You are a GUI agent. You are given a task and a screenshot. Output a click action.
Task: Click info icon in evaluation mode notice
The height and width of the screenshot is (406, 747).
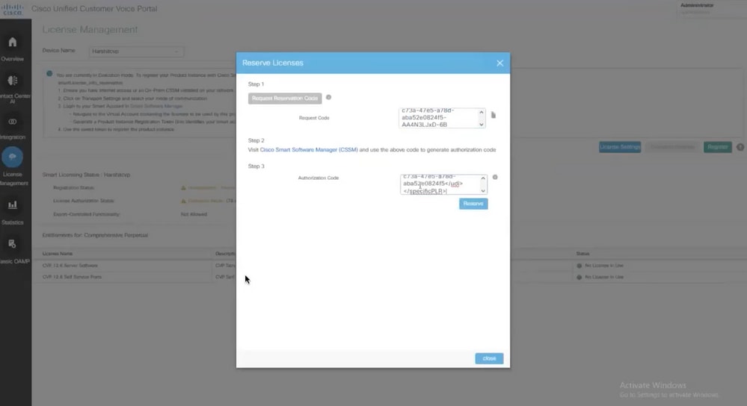click(49, 74)
